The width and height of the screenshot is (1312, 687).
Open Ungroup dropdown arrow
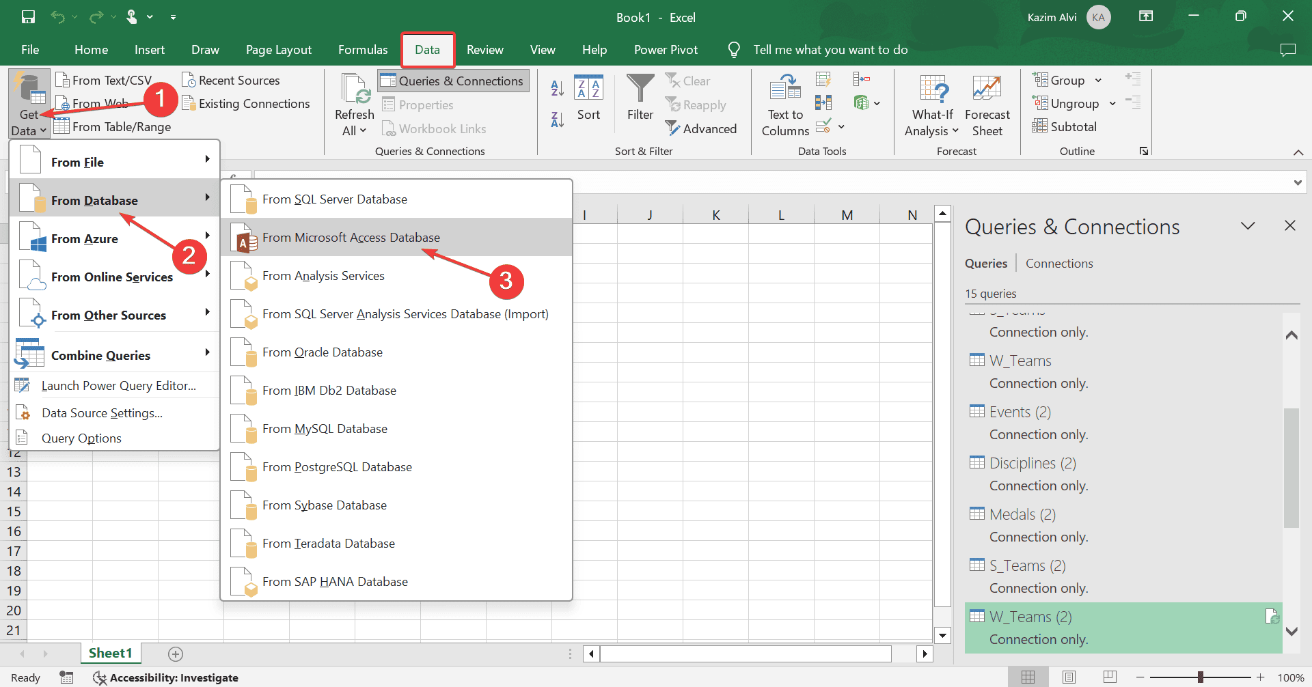pyautogui.click(x=1112, y=104)
